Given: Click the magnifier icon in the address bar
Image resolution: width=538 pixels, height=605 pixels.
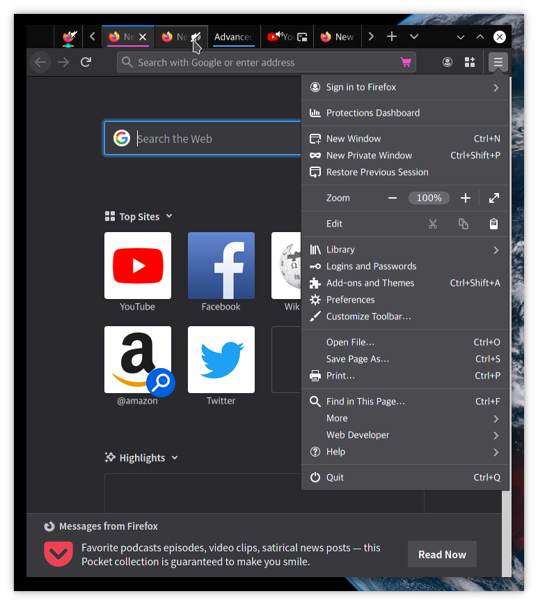Looking at the screenshot, I should [127, 62].
